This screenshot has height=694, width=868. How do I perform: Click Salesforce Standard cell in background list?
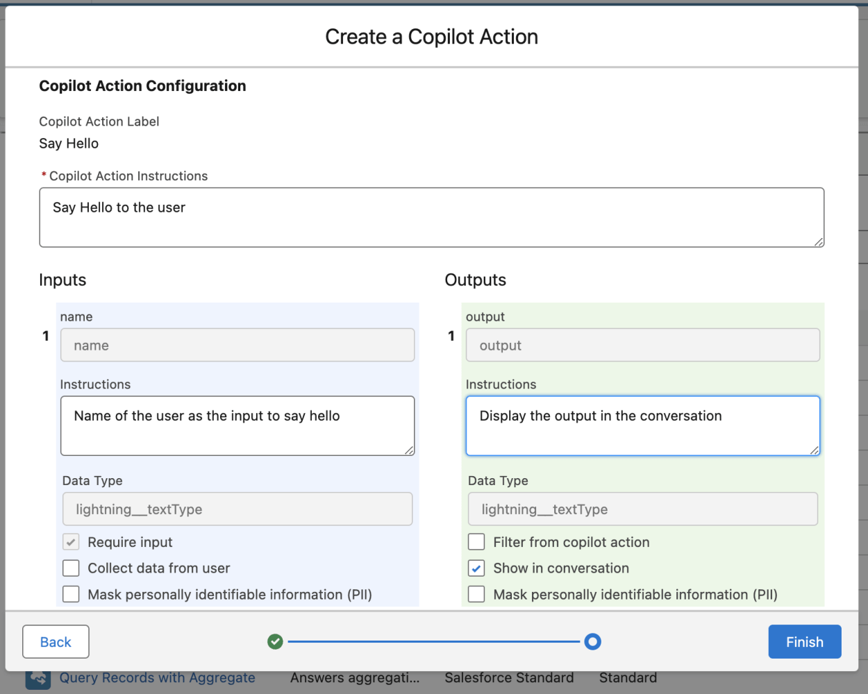[509, 677]
